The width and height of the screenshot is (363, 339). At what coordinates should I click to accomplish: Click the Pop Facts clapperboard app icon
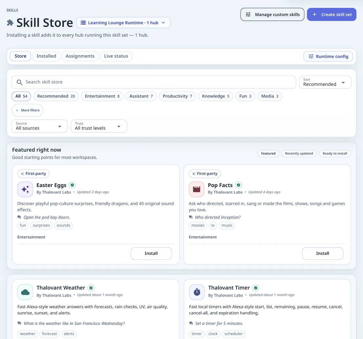tap(197, 189)
